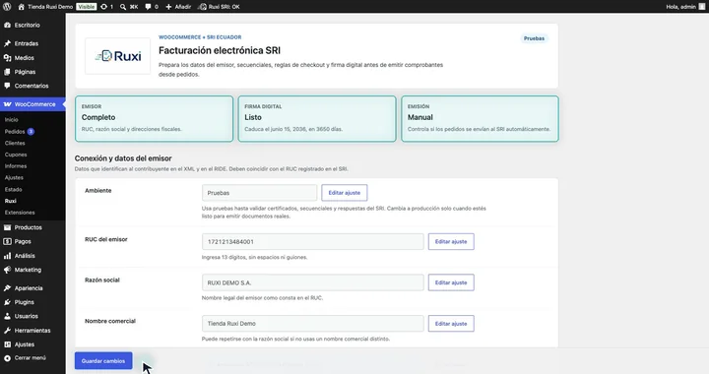Screen dimensions: 709x374
Task: Open Estado submenu item
Action: pyautogui.click(x=14, y=189)
